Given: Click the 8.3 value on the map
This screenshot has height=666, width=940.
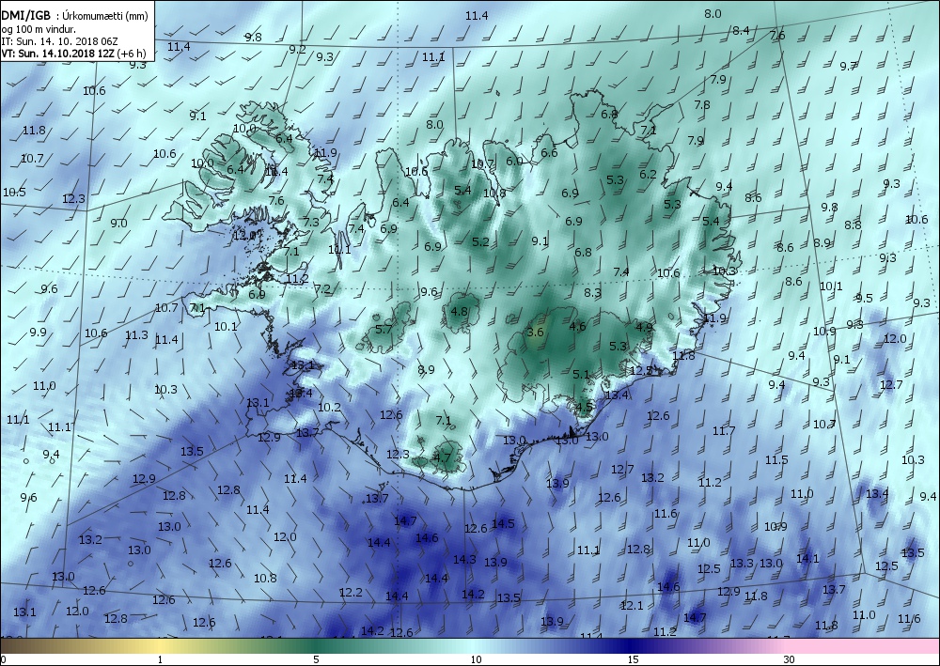Looking at the screenshot, I should [592, 292].
